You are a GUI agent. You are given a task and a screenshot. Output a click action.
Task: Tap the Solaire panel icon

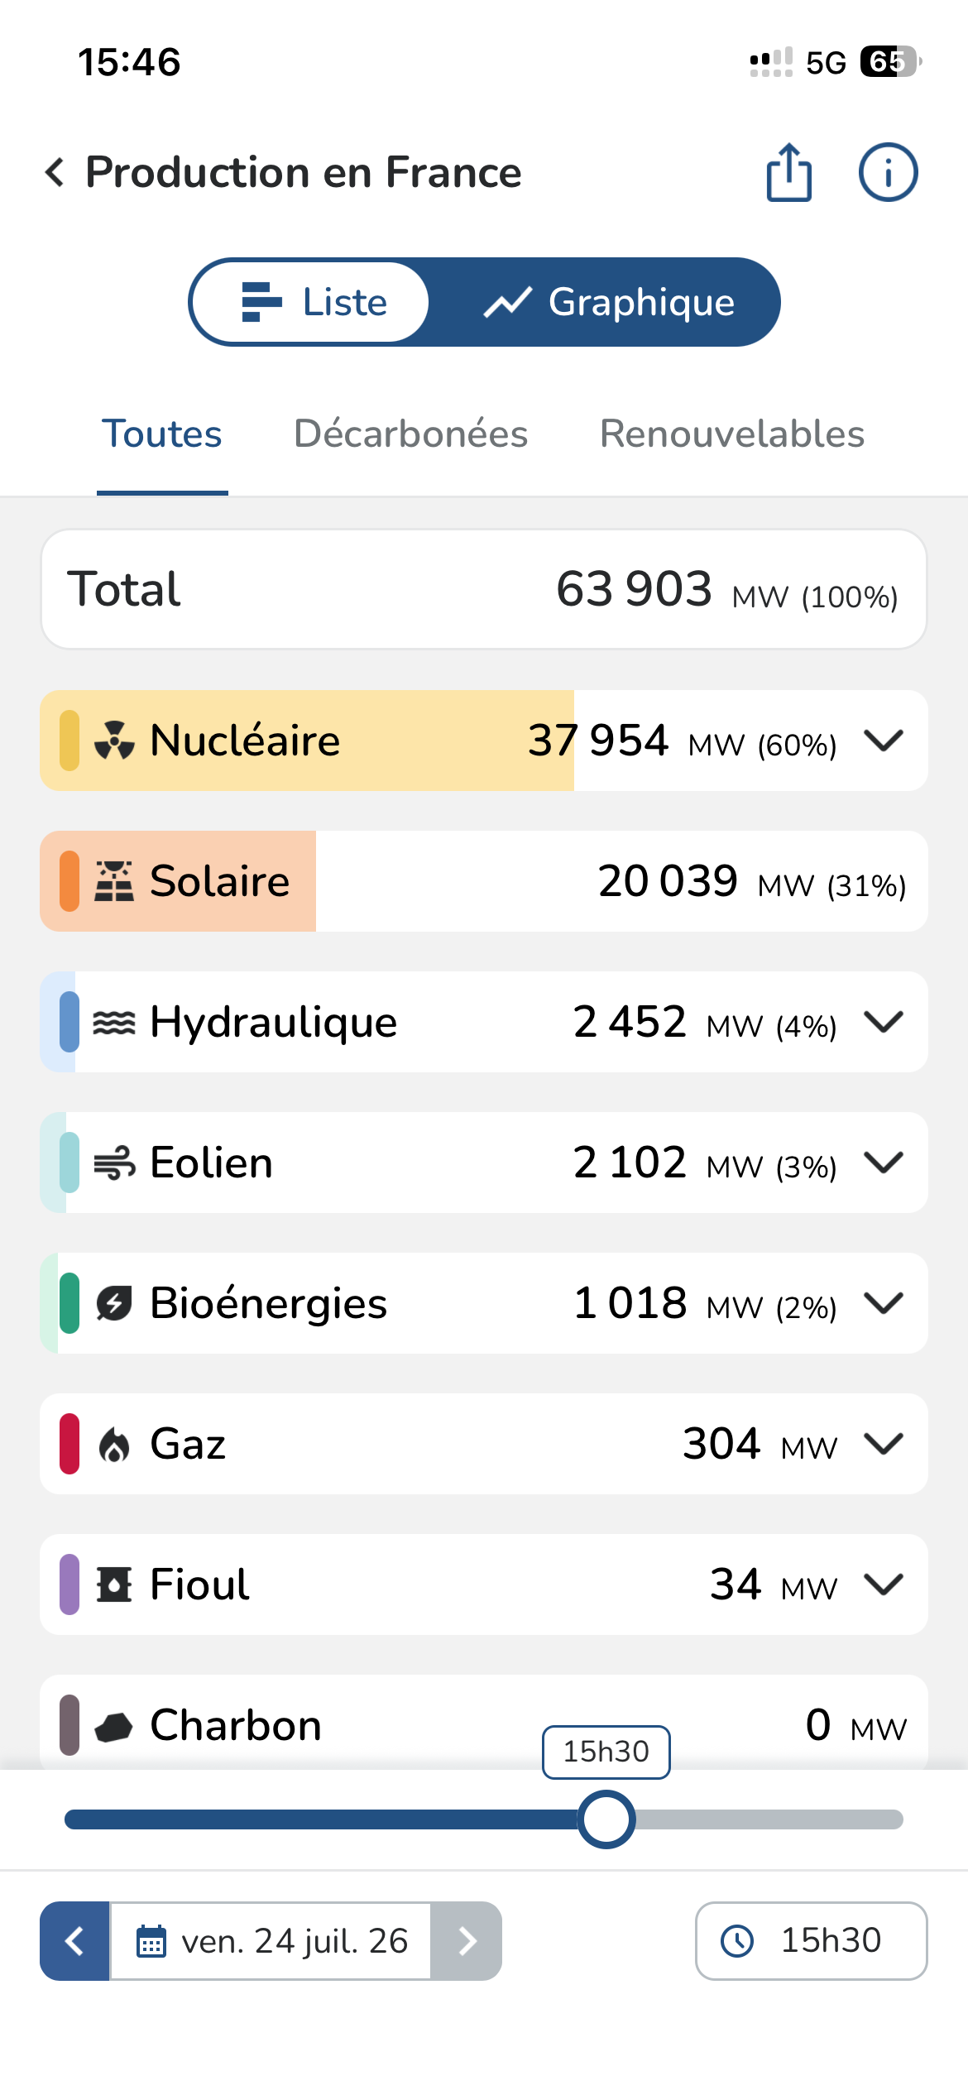coord(114,881)
